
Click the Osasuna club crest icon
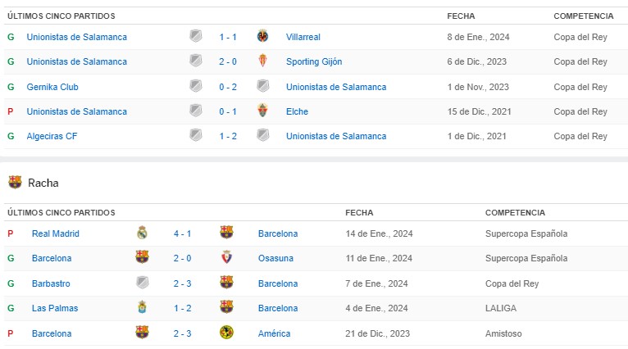(x=227, y=258)
